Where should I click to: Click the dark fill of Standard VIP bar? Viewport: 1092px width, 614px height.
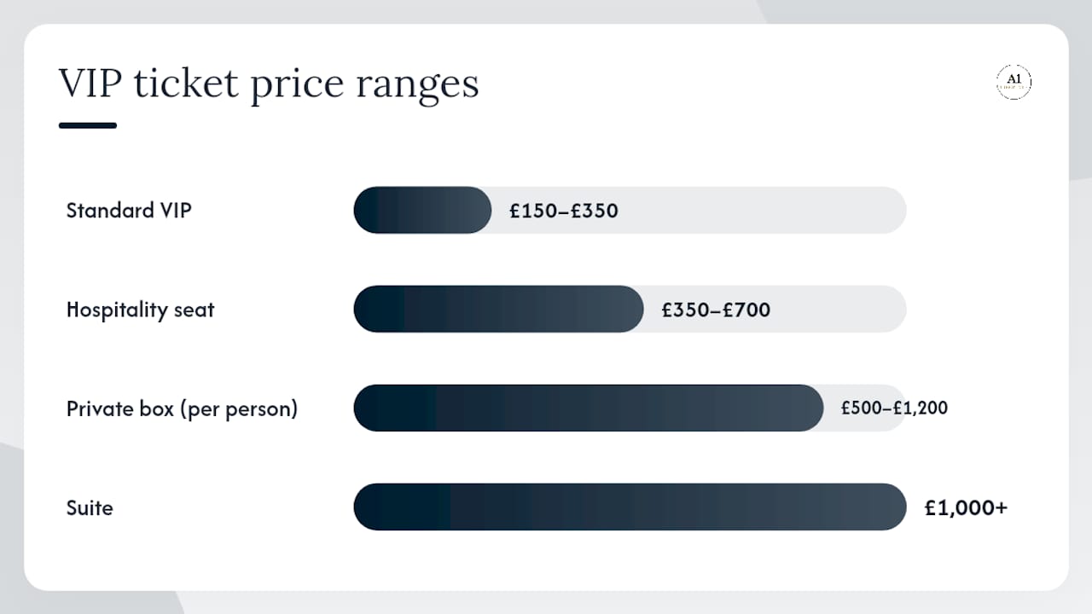pos(422,210)
